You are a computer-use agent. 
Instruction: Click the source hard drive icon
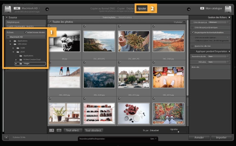pyautogui.click(x=8, y=9)
